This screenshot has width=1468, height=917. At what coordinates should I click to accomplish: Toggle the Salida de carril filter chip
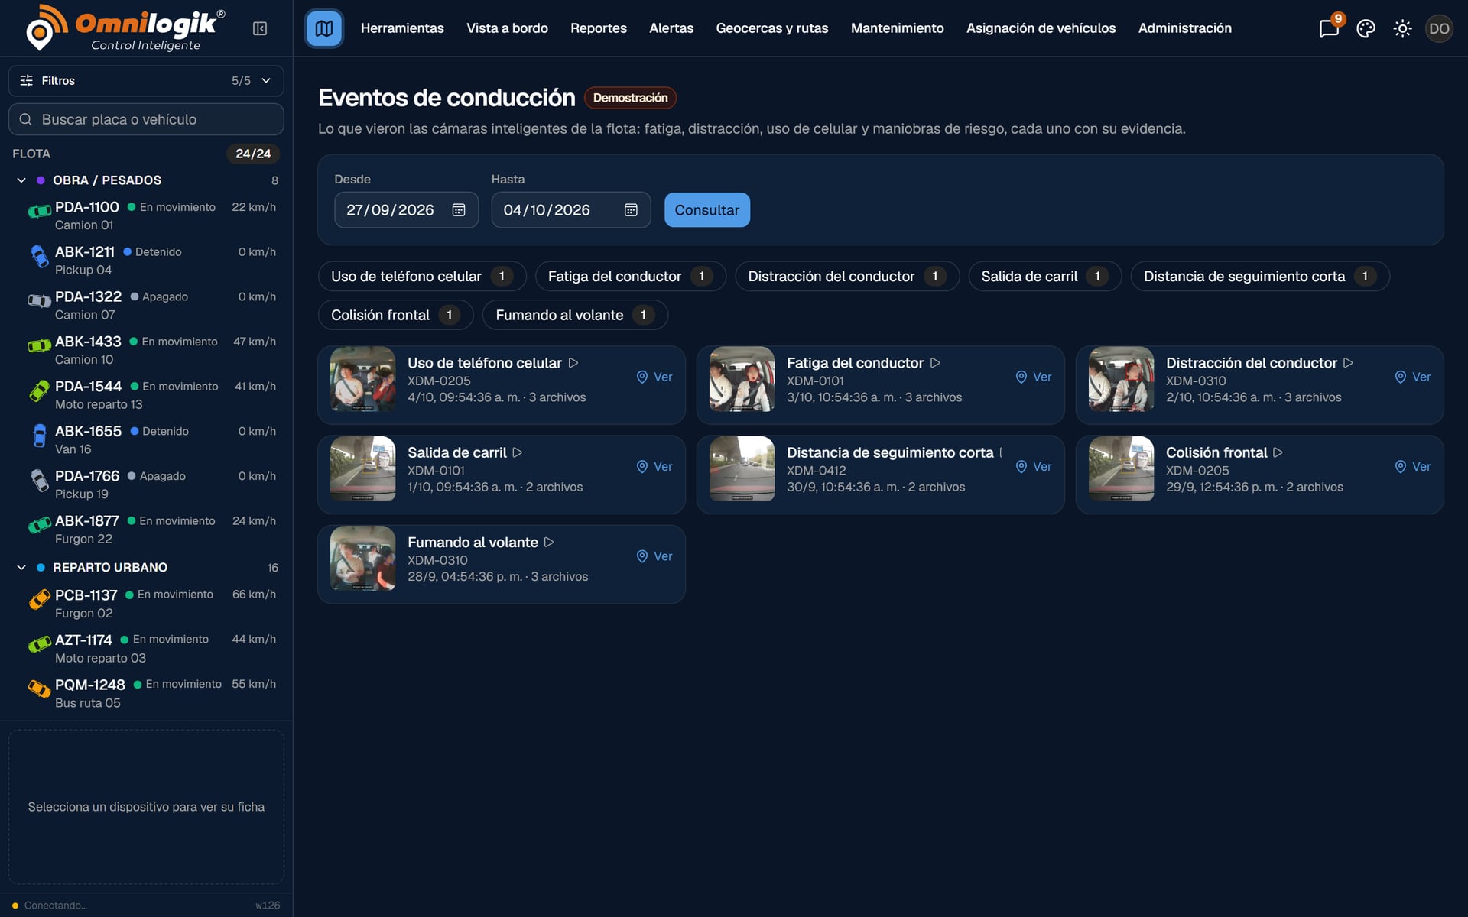click(x=1044, y=276)
